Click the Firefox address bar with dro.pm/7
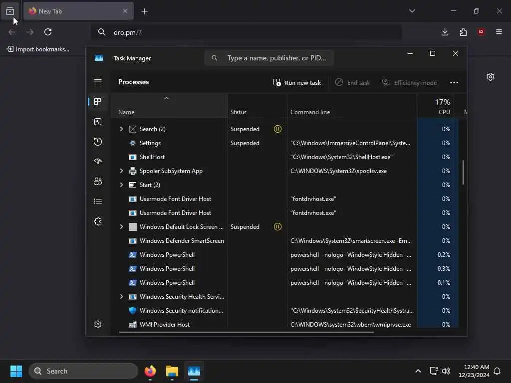The image size is (511, 383). click(x=247, y=32)
